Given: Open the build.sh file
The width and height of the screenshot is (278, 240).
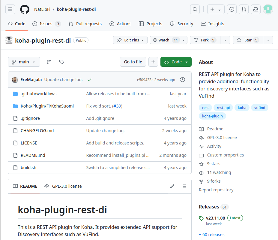Looking at the screenshot, I should 28,168.
